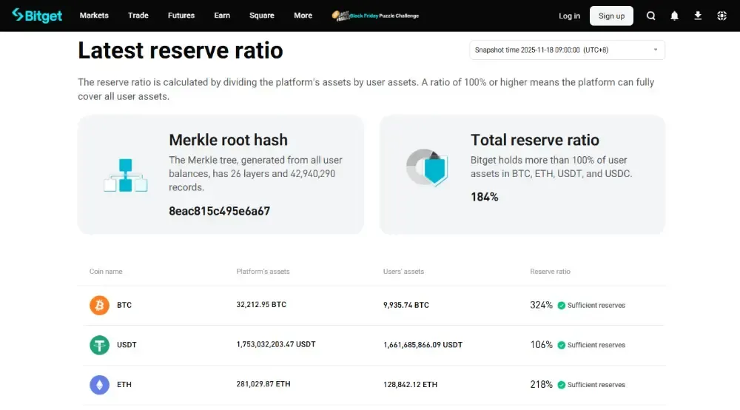Click the Merkle tree diagram icon

(x=126, y=175)
